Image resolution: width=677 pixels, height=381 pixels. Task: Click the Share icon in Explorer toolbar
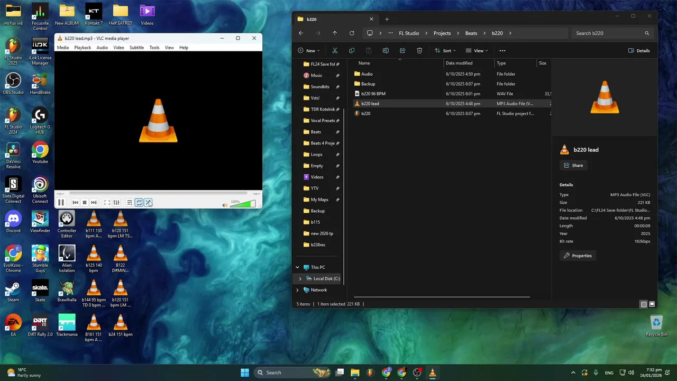(402, 51)
